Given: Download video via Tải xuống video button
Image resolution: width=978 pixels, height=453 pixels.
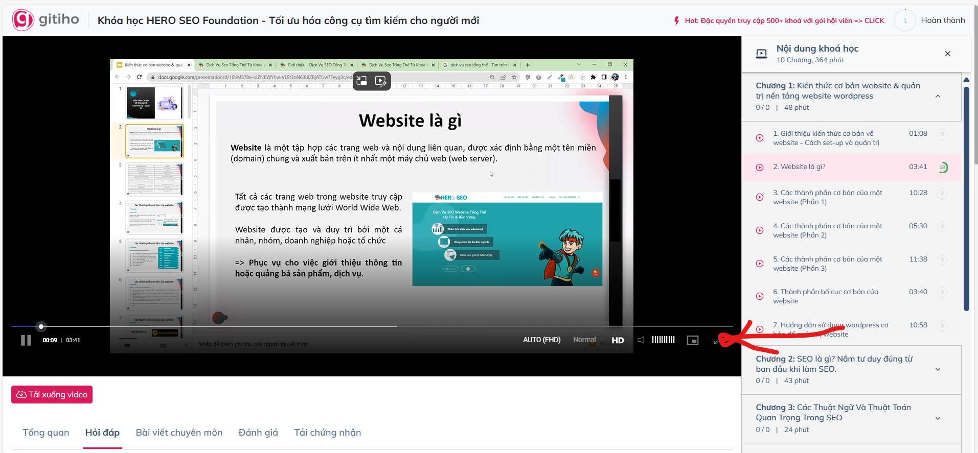Looking at the screenshot, I should tap(52, 395).
